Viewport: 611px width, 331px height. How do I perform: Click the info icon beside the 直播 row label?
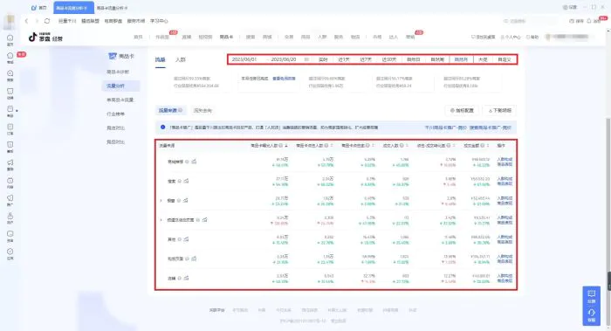coord(180,279)
